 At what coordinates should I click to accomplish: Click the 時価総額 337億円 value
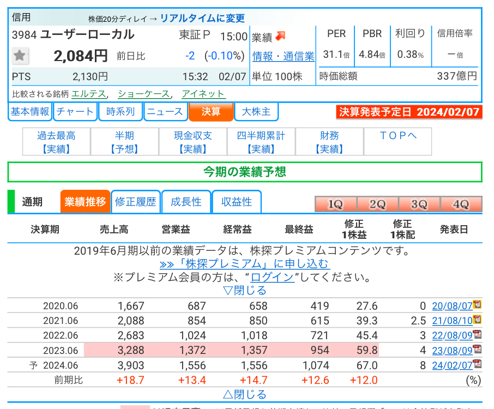click(x=457, y=76)
